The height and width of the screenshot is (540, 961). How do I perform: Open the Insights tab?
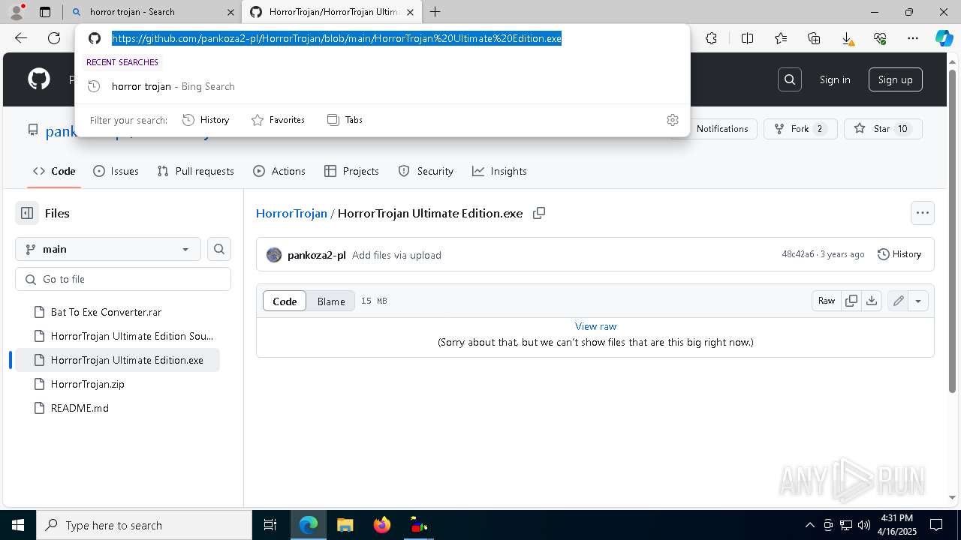pyautogui.click(x=499, y=171)
